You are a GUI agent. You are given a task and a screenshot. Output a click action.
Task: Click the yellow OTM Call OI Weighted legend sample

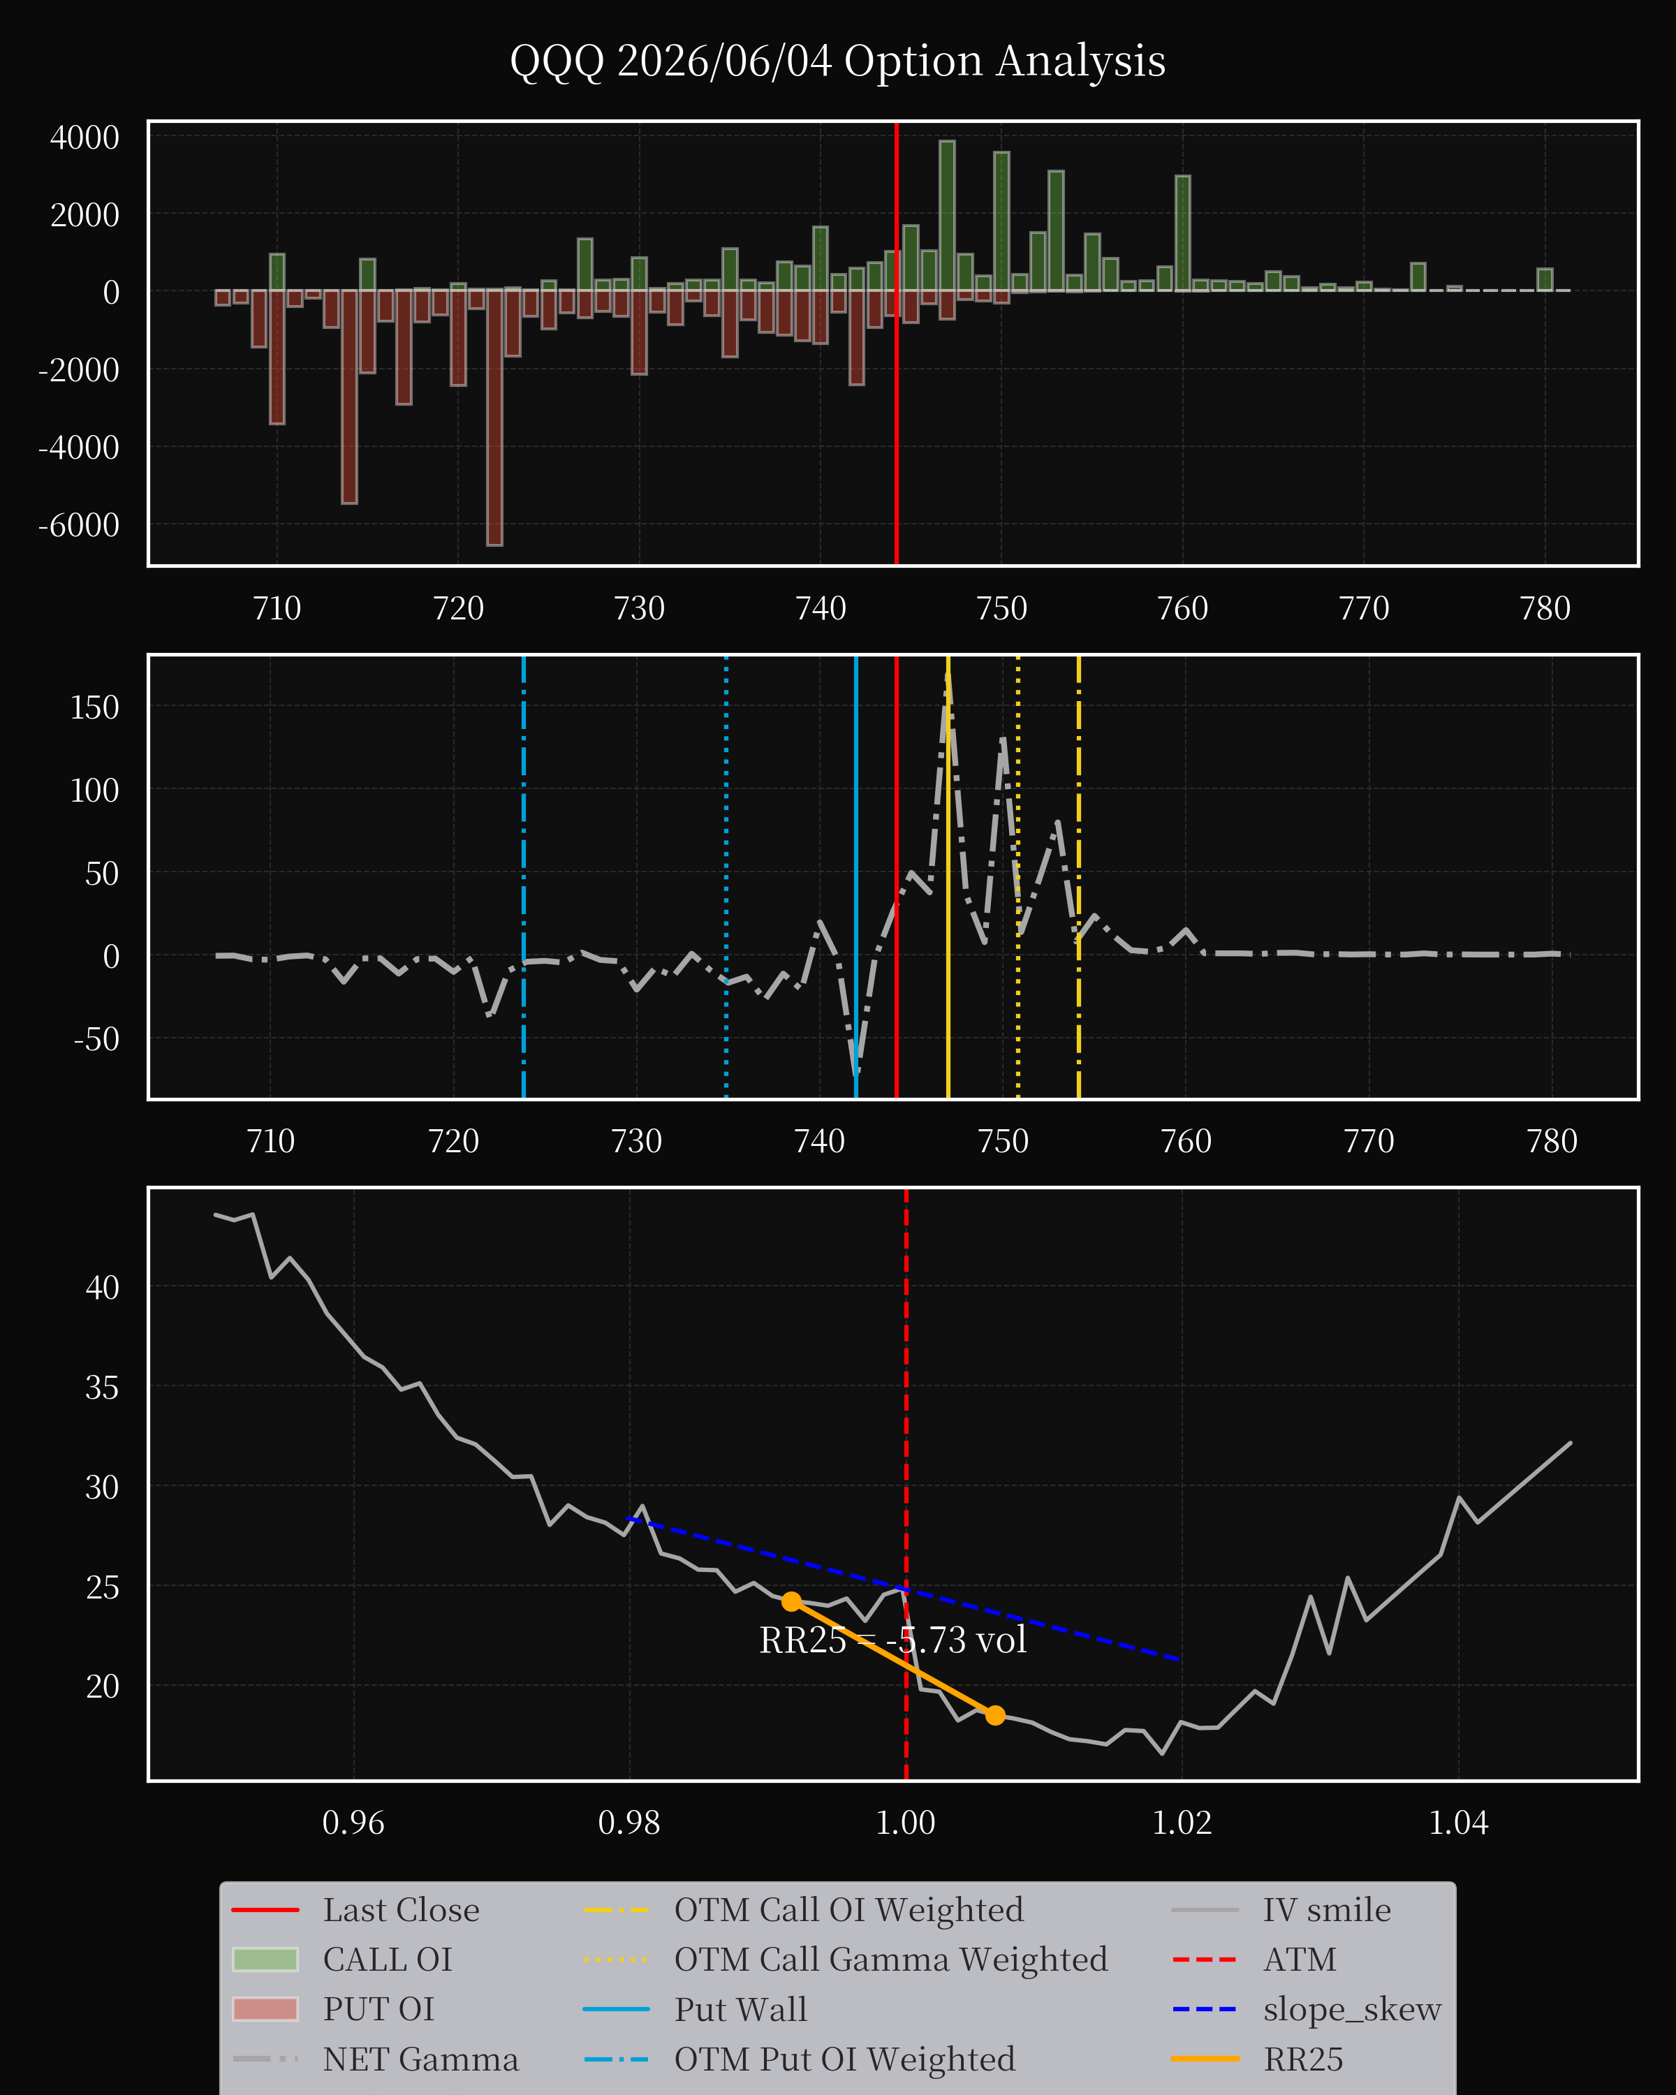pos(616,1911)
